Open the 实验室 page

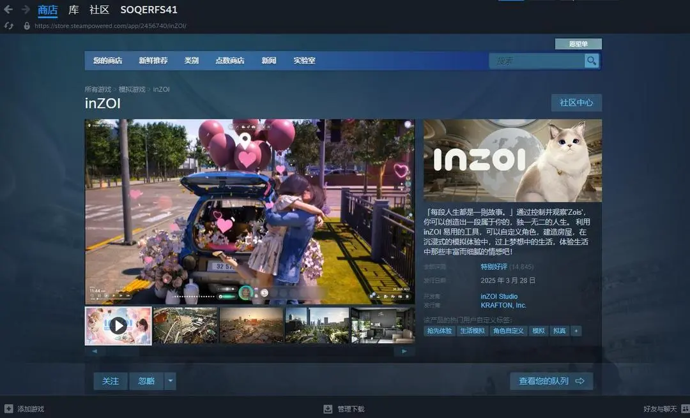[x=305, y=61]
